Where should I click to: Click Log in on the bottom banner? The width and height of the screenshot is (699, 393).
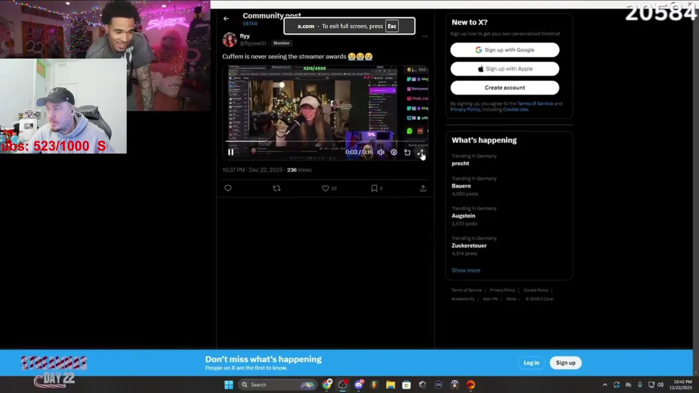[531, 363]
